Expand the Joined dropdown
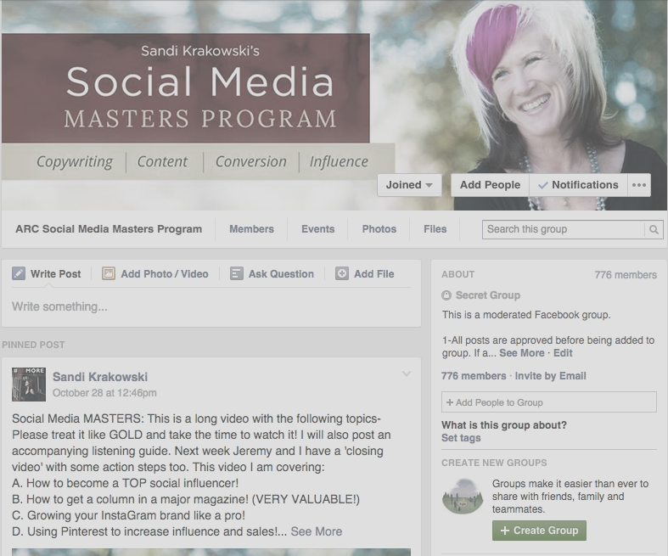 point(409,185)
